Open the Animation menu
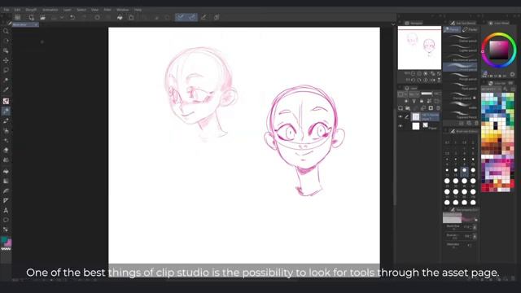The height and width of the screenshot is (293, 521). pyautogui.click(x=50, y=10)
